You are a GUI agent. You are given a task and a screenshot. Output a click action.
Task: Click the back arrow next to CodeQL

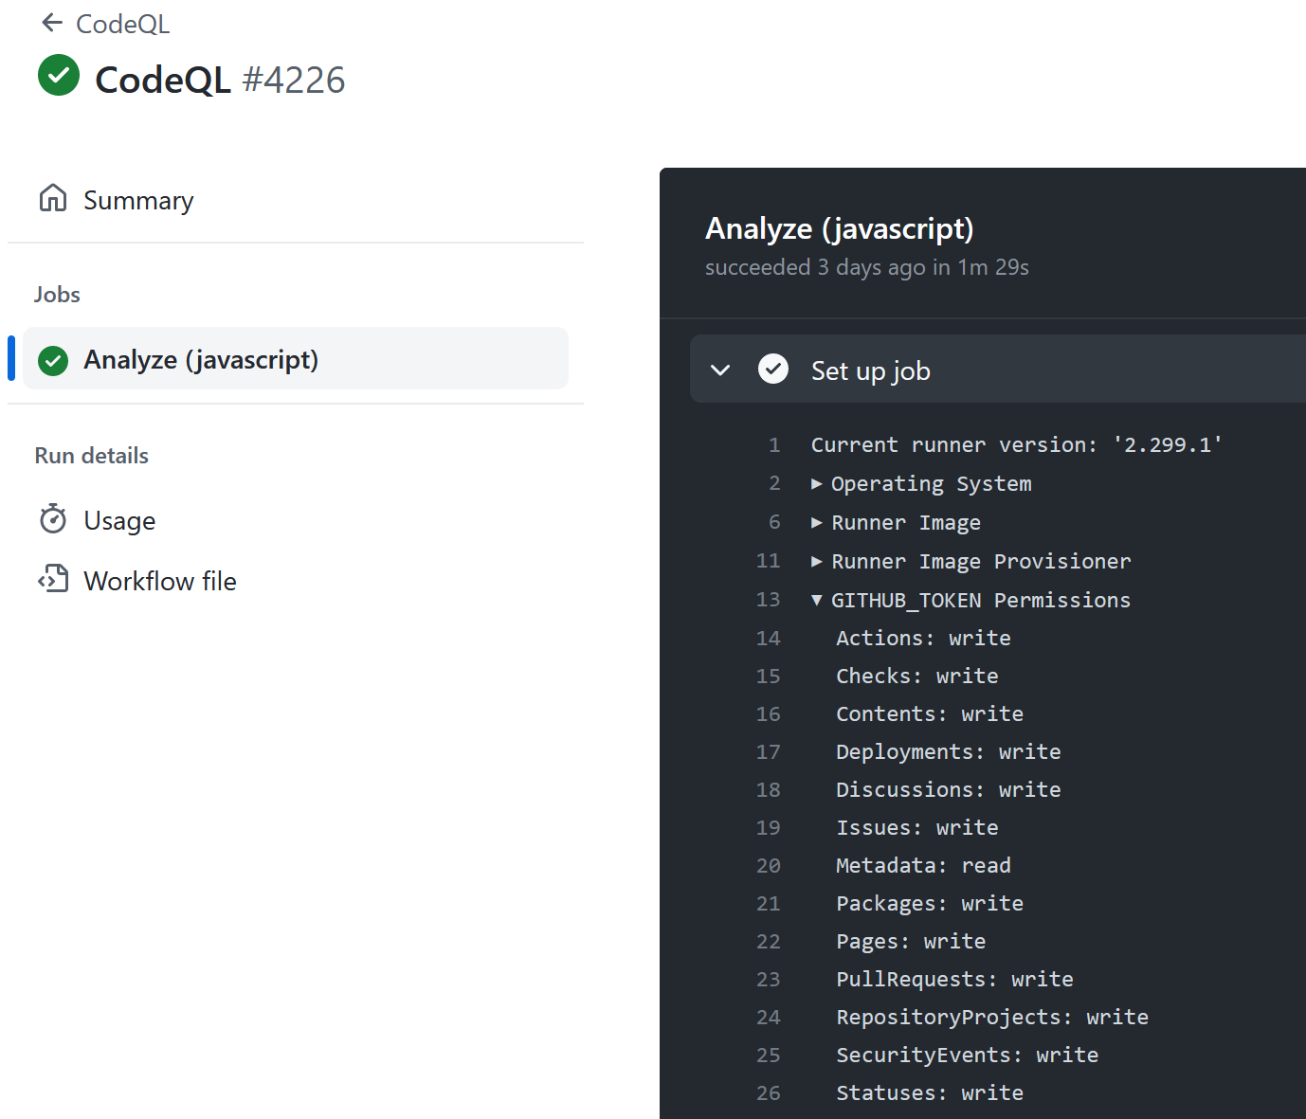pyautogui.click(x=52, y=23)
